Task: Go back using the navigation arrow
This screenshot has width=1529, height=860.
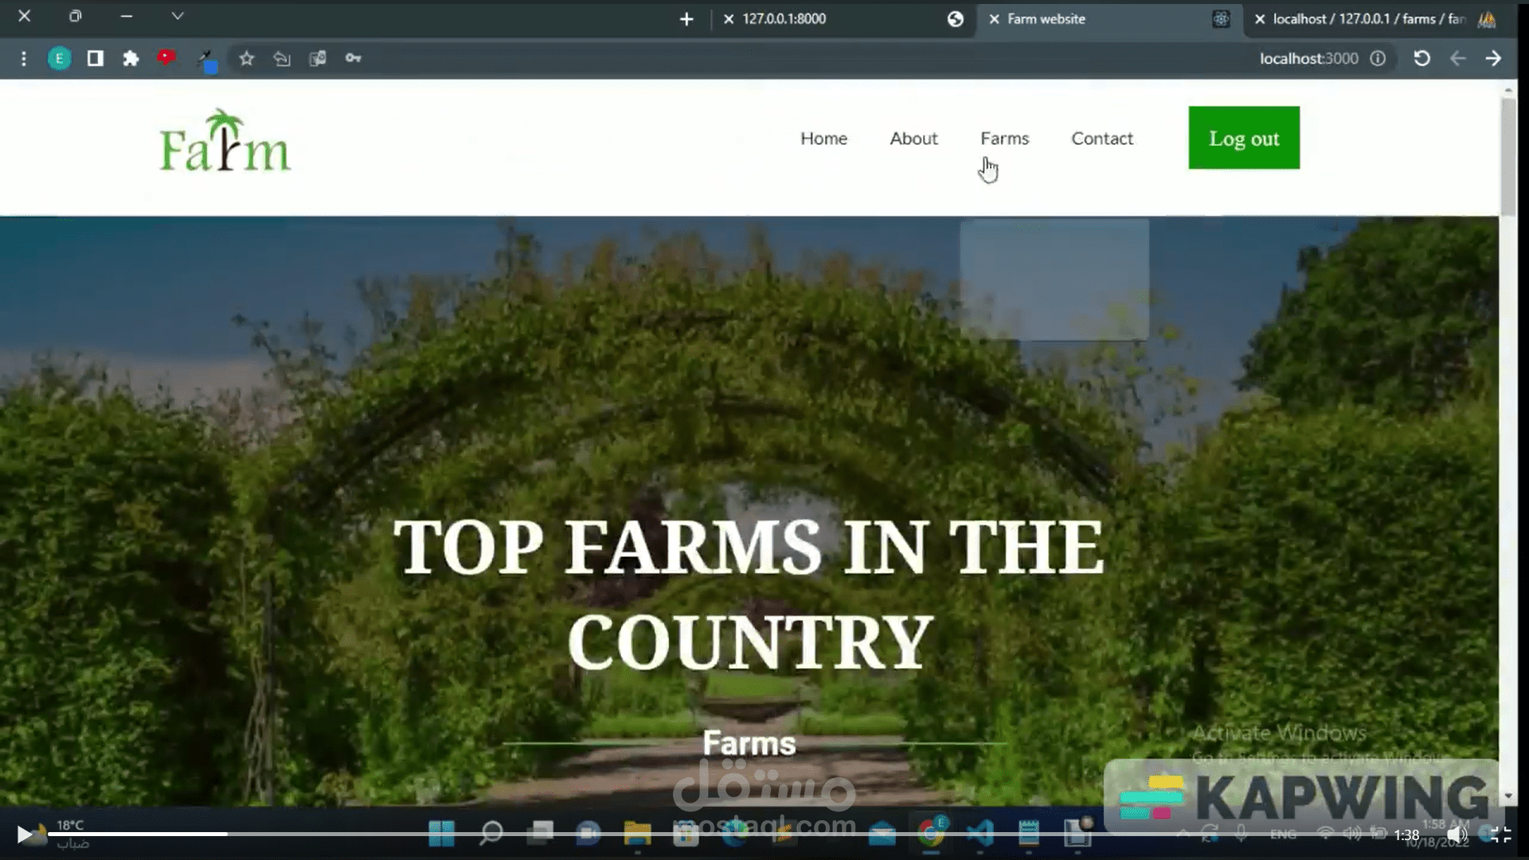Action: tap(1458, 58)
